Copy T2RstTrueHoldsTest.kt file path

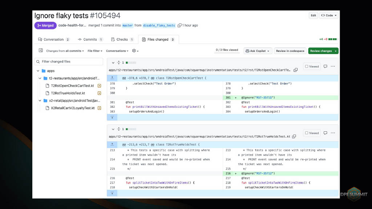tap(294, 136)
